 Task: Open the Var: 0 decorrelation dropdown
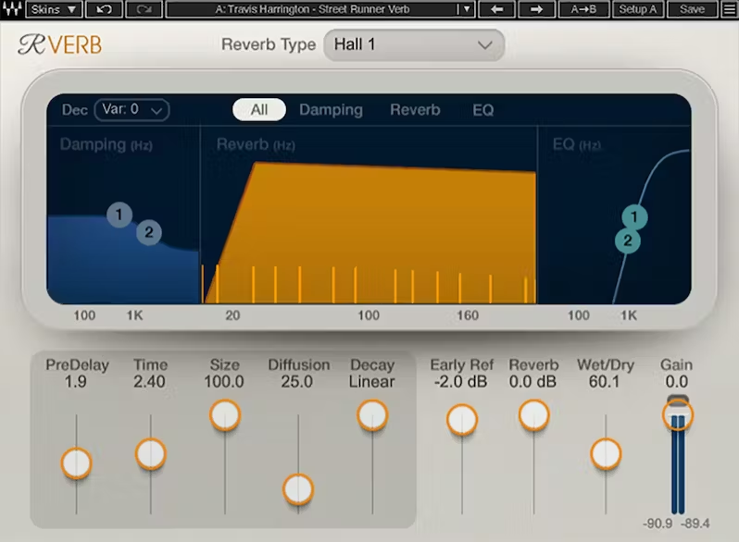(132, 110)
